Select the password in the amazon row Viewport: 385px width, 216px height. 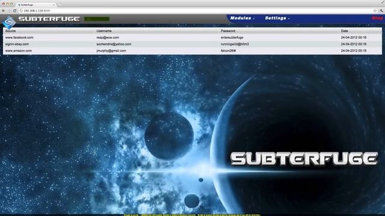229,50
